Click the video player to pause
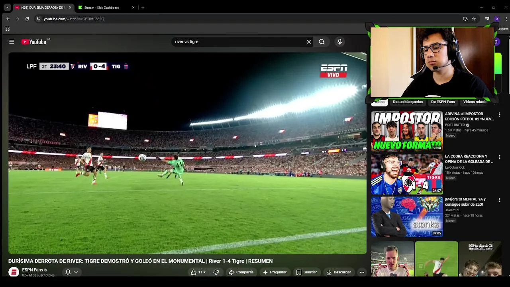The height and width of the screenshot is (287, 510). tap(187, 153)
